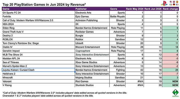Viewport: 180px width, 99px height.
Task: Select the Genre column header
Action: click(117, 9)
